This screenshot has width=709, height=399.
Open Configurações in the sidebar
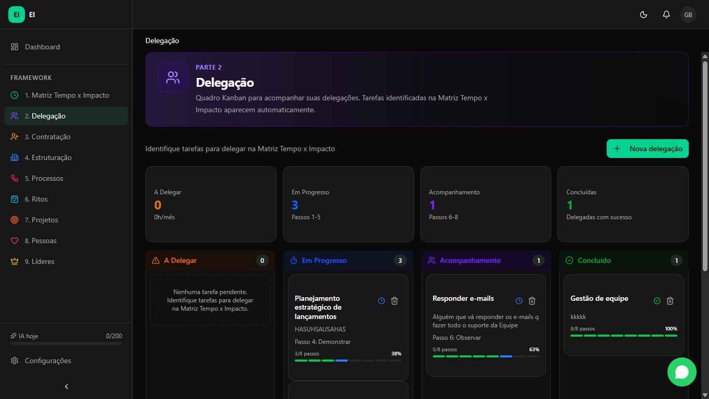[48, 361]
